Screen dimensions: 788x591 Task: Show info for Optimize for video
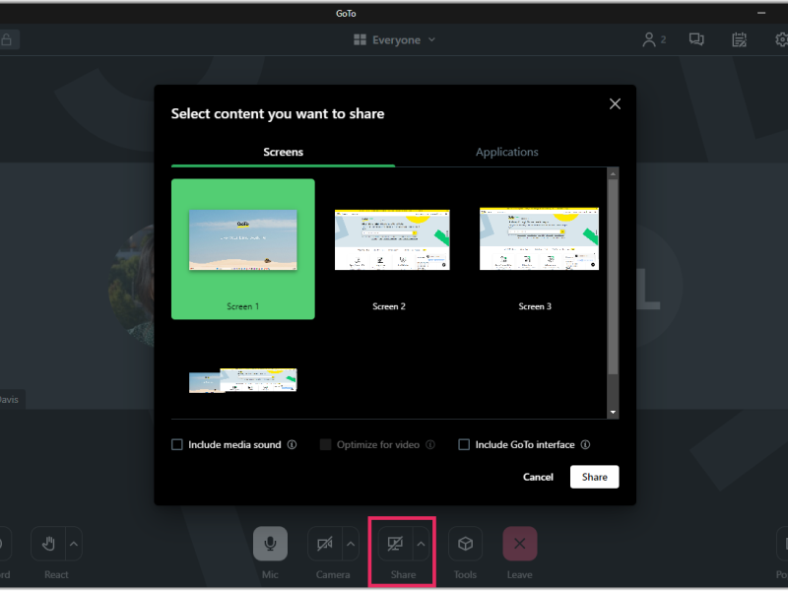tap(430, 445)
